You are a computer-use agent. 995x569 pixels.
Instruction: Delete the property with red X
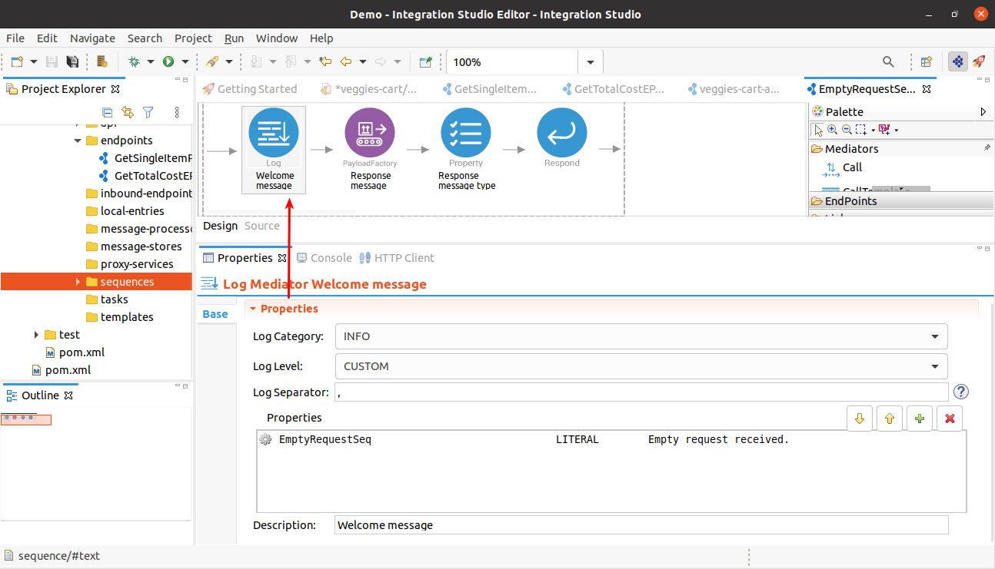point(950,418)
